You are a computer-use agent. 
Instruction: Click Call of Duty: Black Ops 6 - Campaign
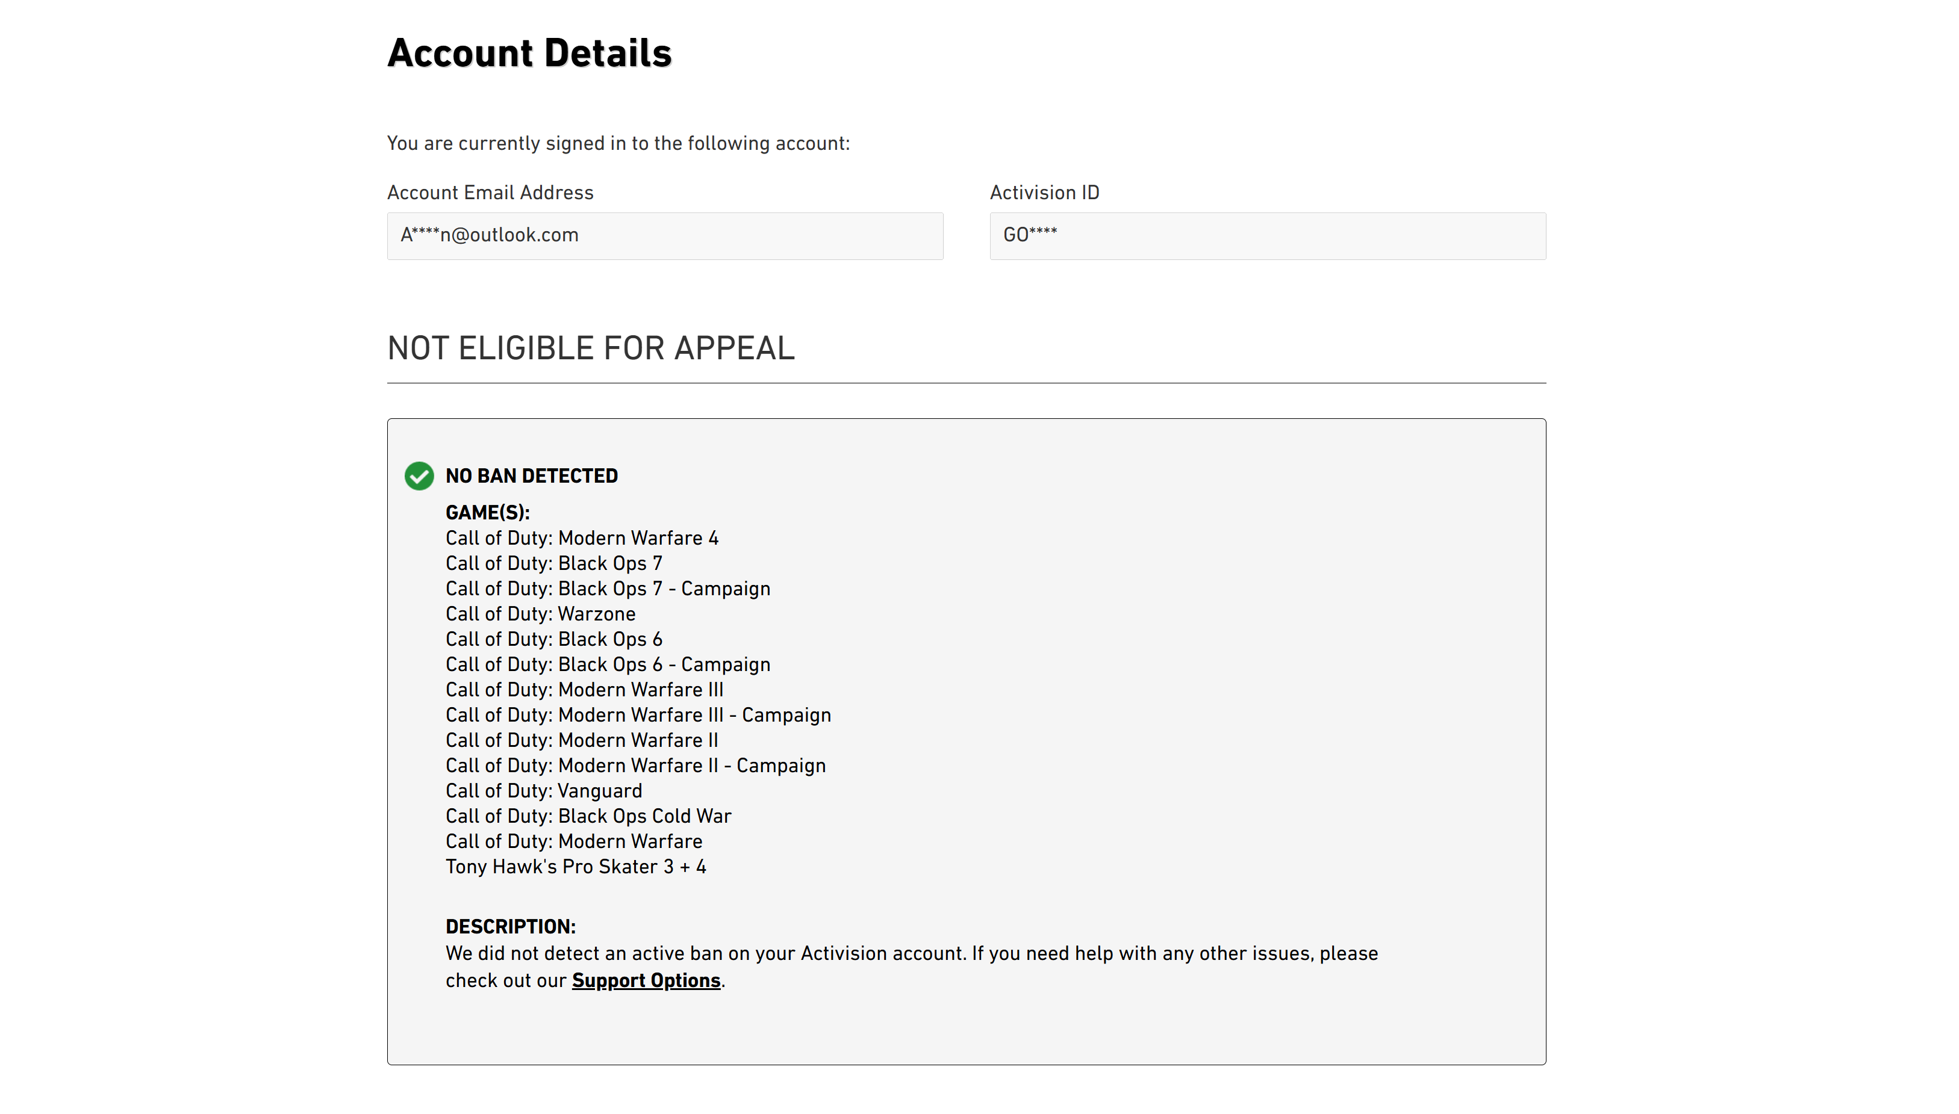pyautogui.click(x=608, y=664)
